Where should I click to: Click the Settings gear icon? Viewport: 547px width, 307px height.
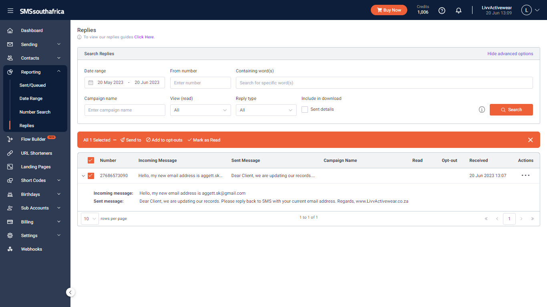point(10,235)
